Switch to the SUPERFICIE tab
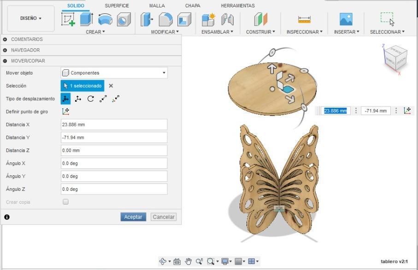This screenshot has width=418, height=270. tap(117, 6)
